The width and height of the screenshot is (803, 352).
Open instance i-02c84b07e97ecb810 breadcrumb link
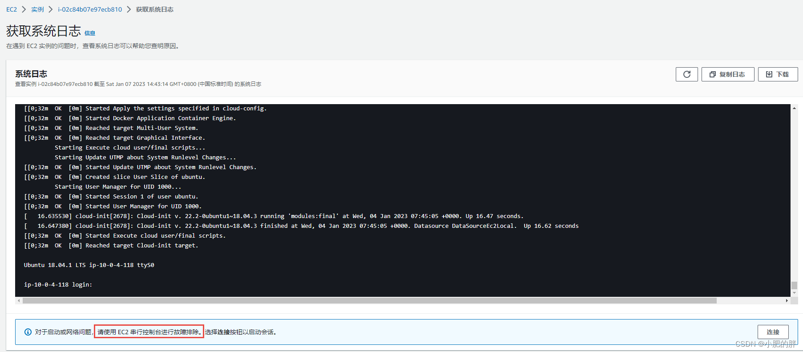pyautogui.click(x=90, y=9)
